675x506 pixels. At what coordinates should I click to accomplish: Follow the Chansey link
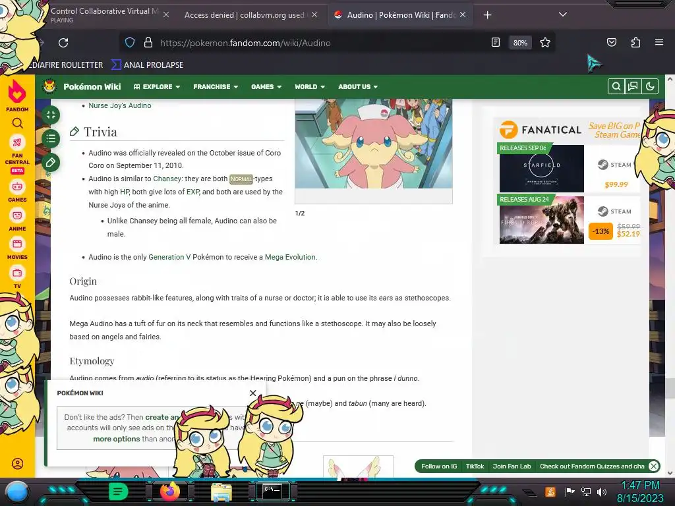point(167,179)
